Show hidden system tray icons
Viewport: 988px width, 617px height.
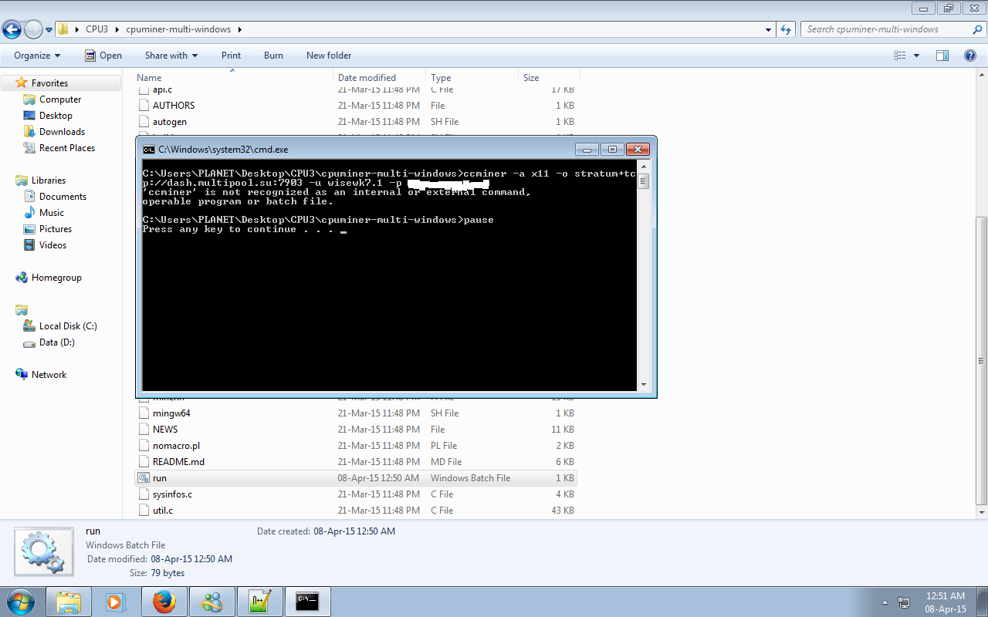[884, 602]
